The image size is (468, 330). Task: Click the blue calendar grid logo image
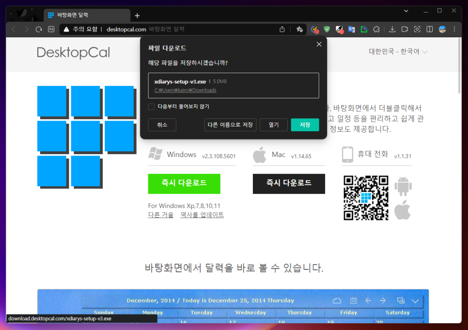coord(87,137)
